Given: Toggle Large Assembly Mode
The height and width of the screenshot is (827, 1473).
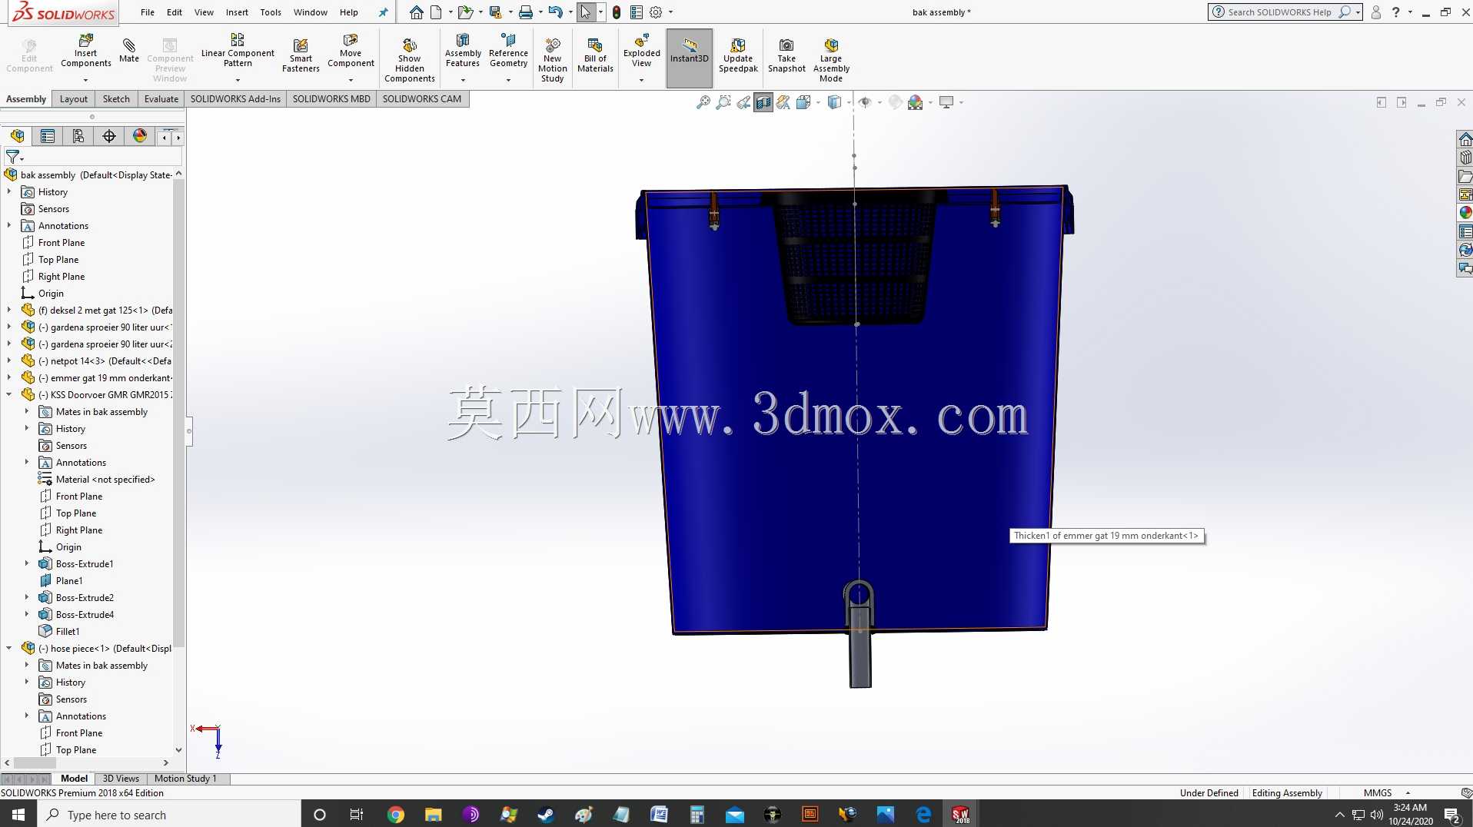Looking at the screenshot, I should tap(831, 60).
